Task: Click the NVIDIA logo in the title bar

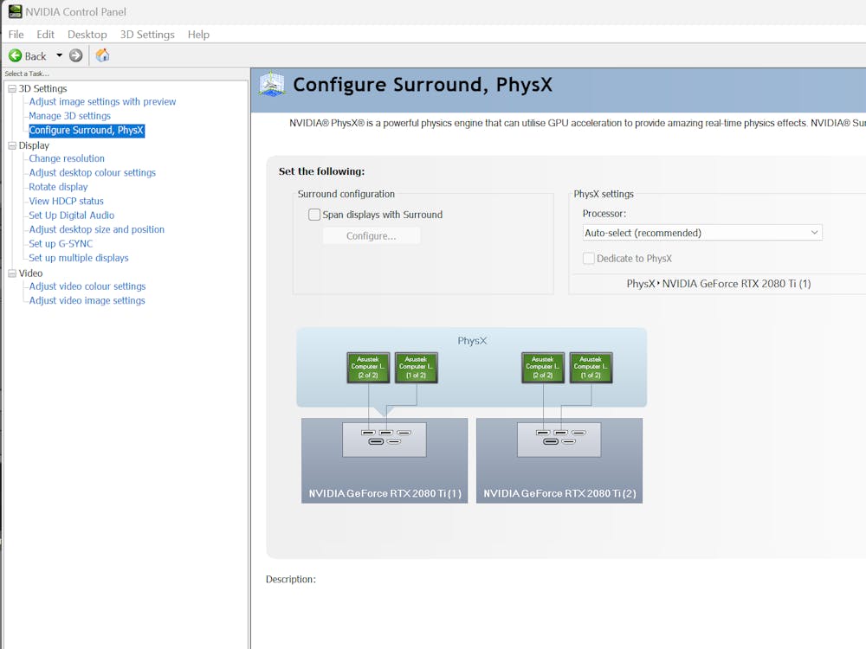Action: click(x=14, y=11)
